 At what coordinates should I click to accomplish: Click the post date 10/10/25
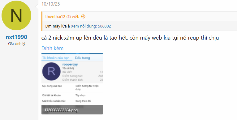click(51, 4)
